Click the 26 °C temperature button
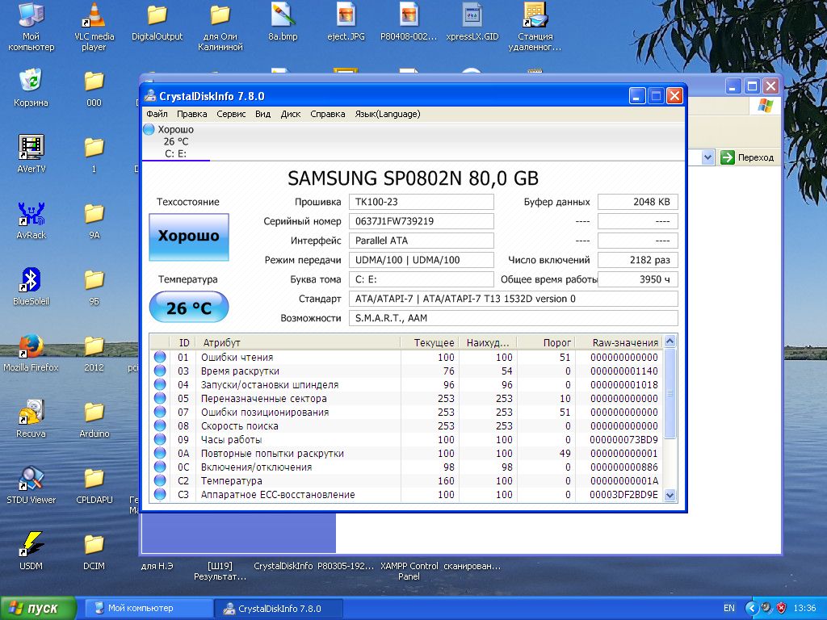Viewport: 827px width, 620px height. coord(189,308)
